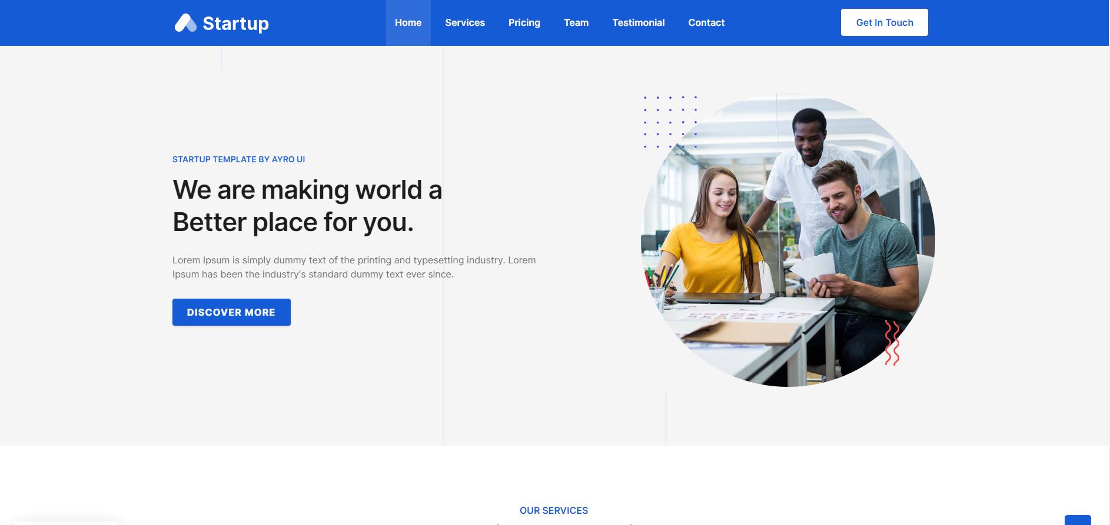Screen dimensions: 1110x525
Task: Click the 'Startup' brand name text
Action: coord(235,24)
